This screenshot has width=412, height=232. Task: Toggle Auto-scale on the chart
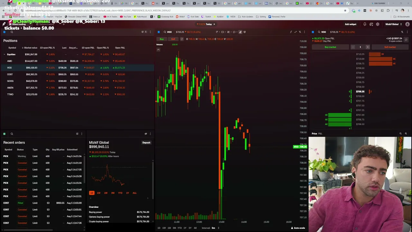pos(298,228)
